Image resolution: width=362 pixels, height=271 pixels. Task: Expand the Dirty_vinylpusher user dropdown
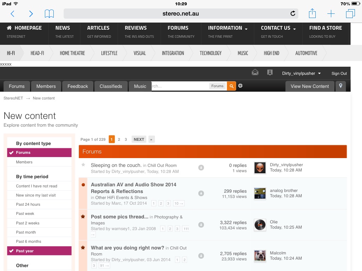(301, 73)
